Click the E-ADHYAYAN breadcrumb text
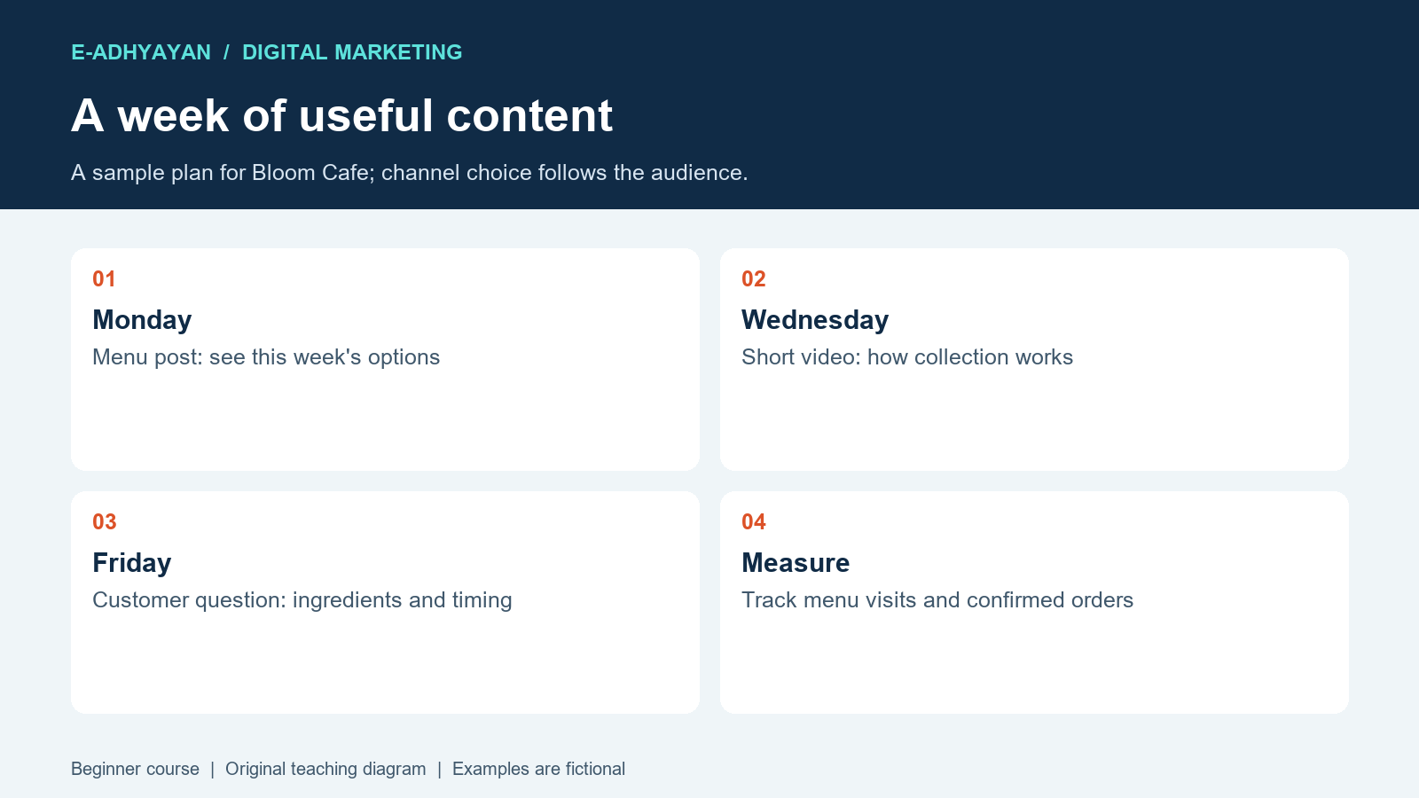Viewport: 1419px width, 798px height. click(x=141, y=52)
